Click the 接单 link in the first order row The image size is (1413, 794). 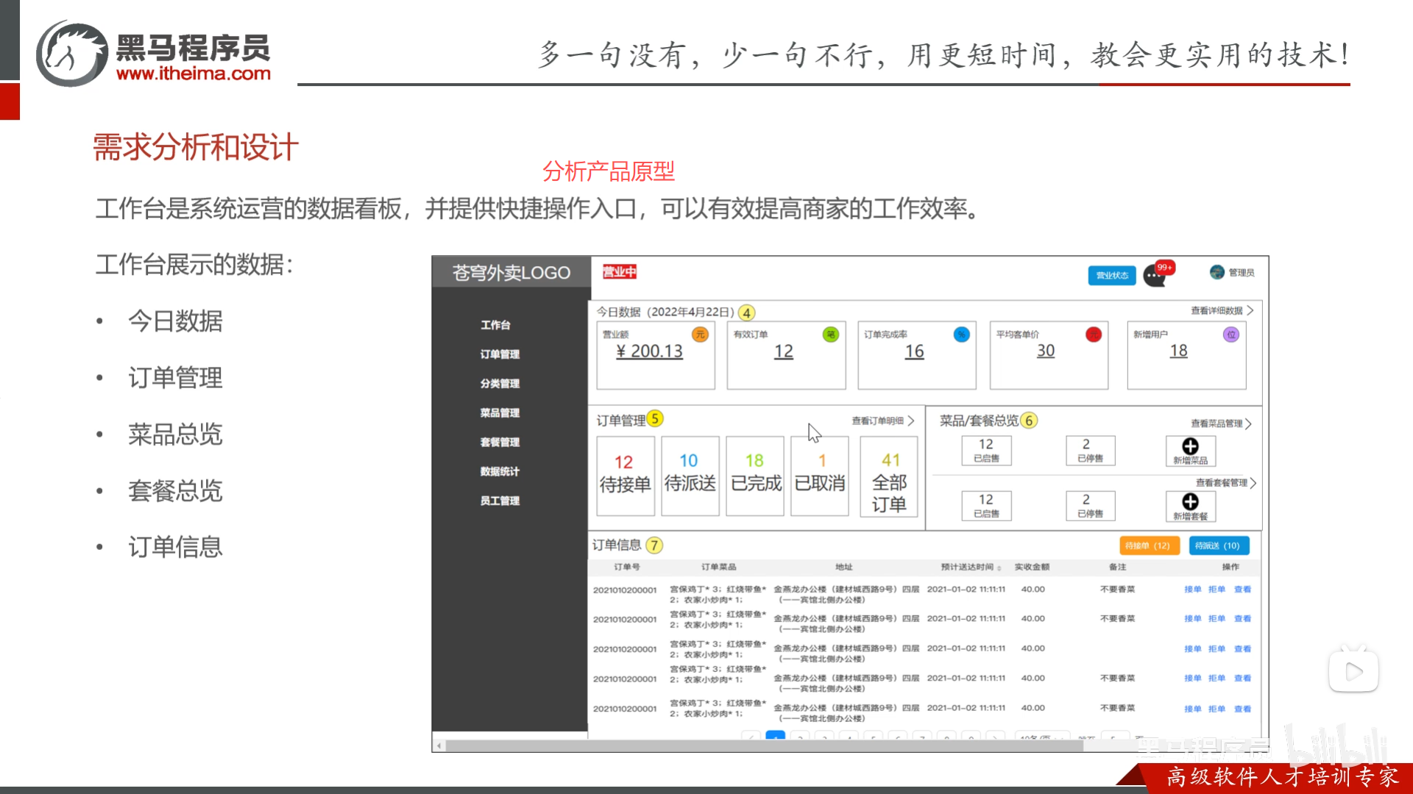(x=1192, y=589)
